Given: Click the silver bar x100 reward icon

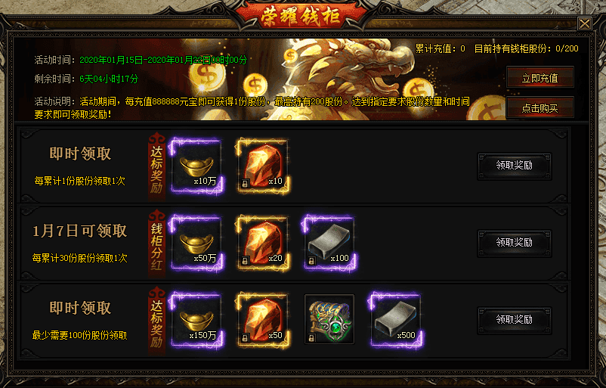Looking at the screenshot, I should tap(329, 243).
